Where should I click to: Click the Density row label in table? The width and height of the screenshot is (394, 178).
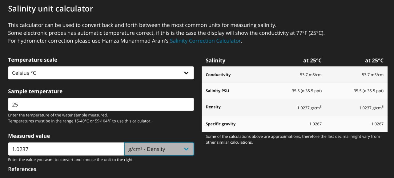(213, 107)
